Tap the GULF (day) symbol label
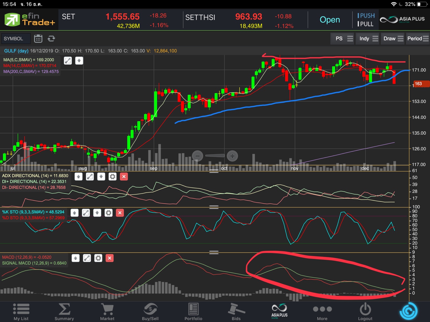The image size is (430, 322). 16,51
